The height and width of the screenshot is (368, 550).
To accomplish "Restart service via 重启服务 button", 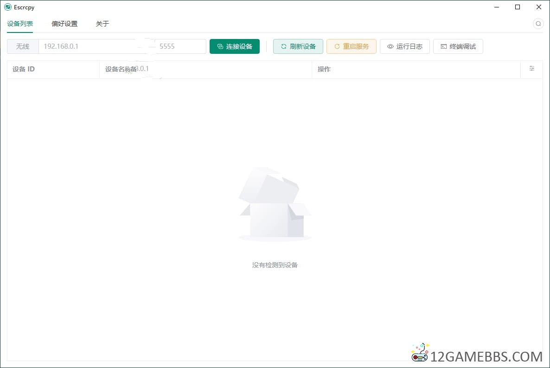I will click(351, 46).
